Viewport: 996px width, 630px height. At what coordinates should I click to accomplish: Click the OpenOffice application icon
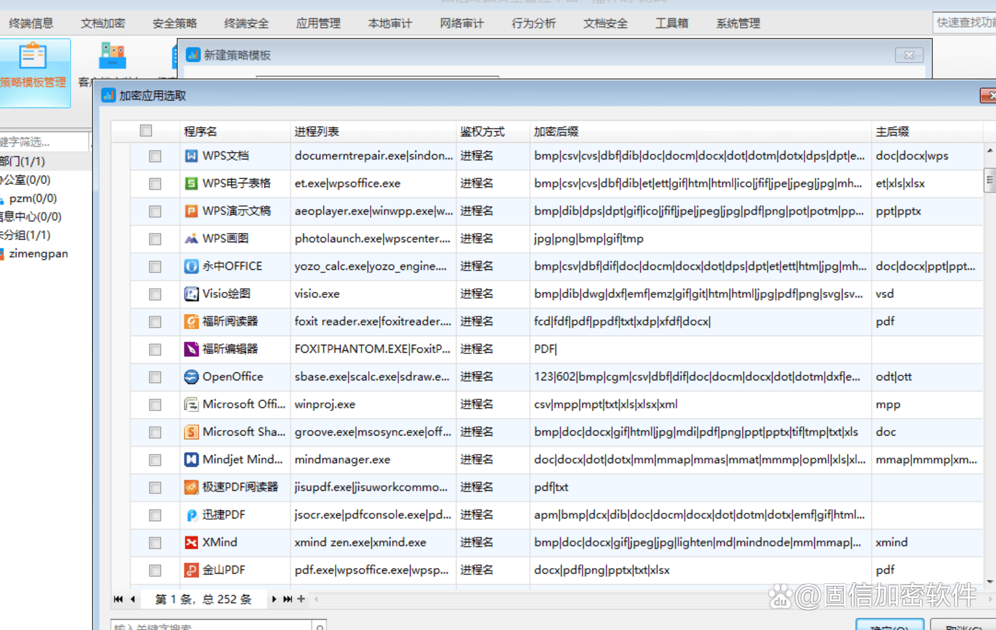click(x=191, y=377)
